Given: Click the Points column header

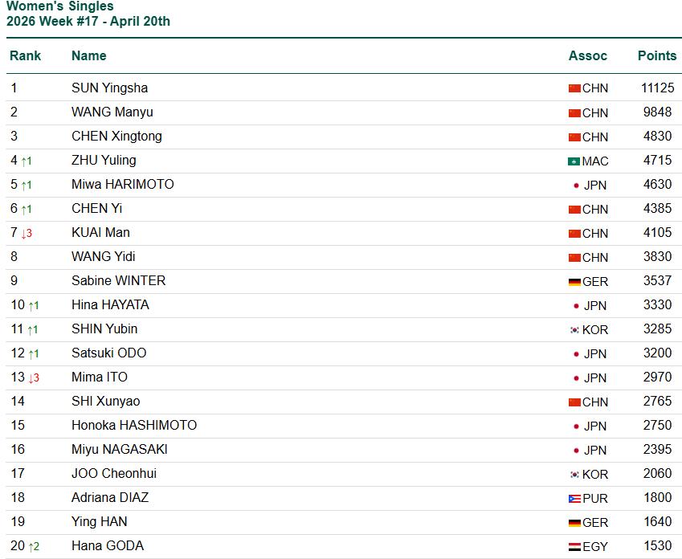Looking at the screenshot, I should point(656,55).
